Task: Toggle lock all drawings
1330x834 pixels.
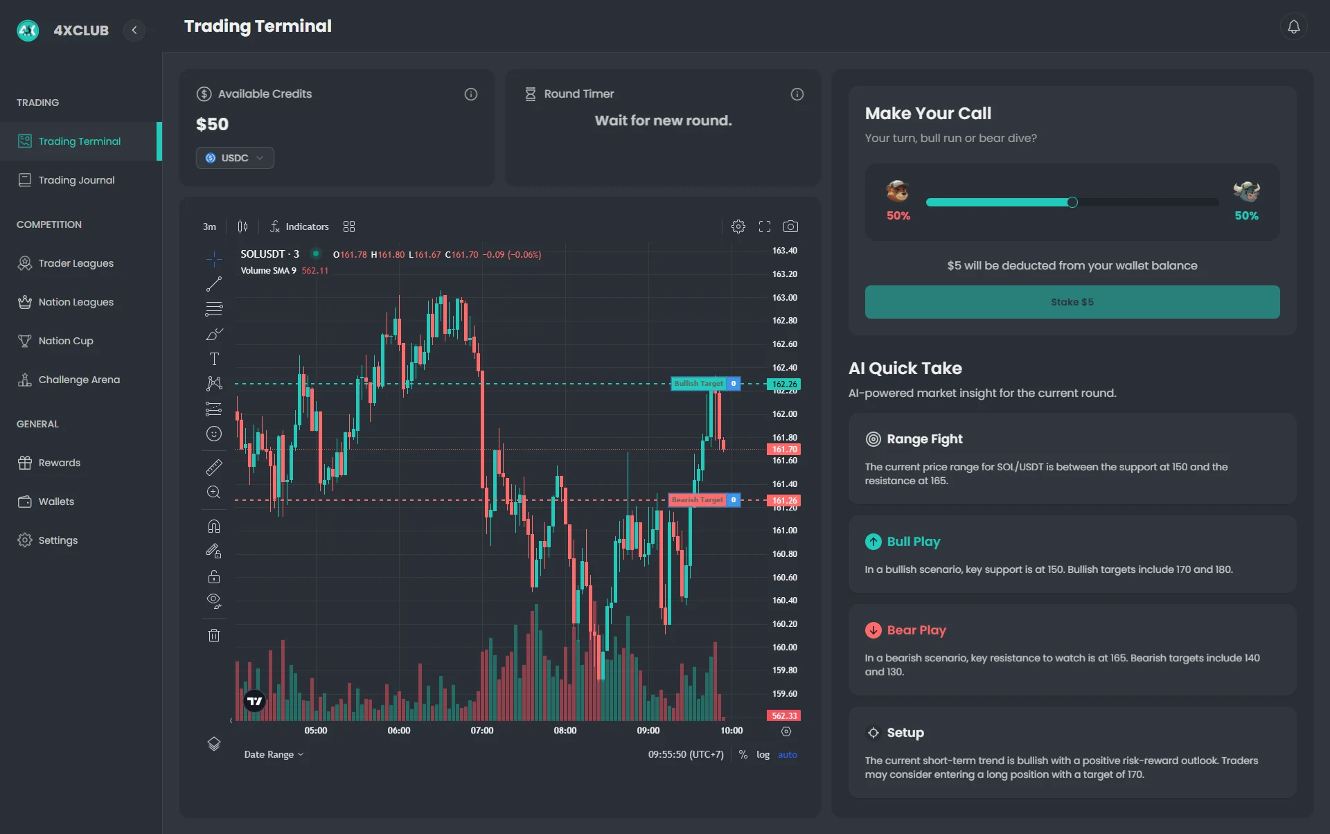Action: coord(214,576)
